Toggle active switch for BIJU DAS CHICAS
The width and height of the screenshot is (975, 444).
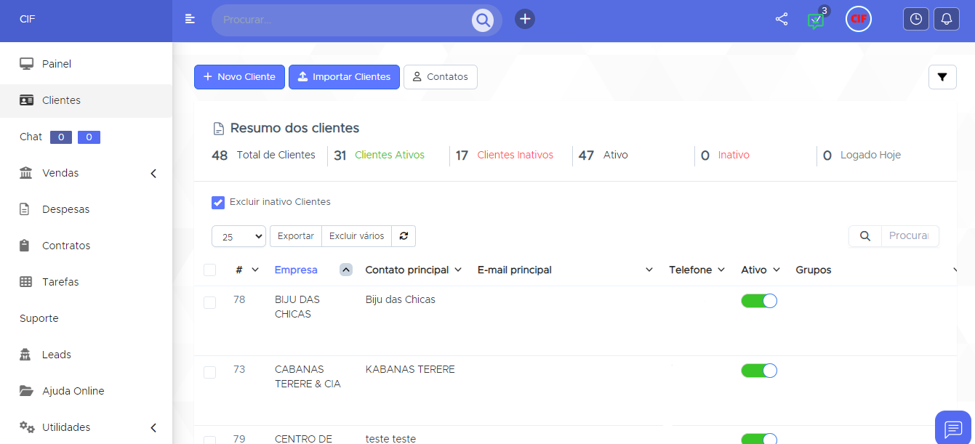759,301
